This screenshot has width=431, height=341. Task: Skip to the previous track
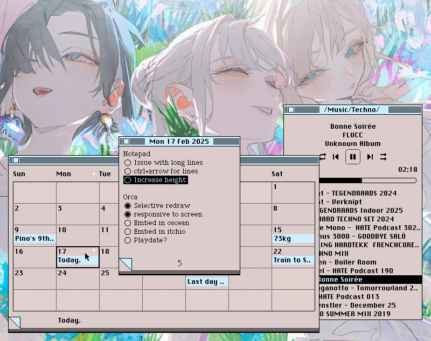336,157
